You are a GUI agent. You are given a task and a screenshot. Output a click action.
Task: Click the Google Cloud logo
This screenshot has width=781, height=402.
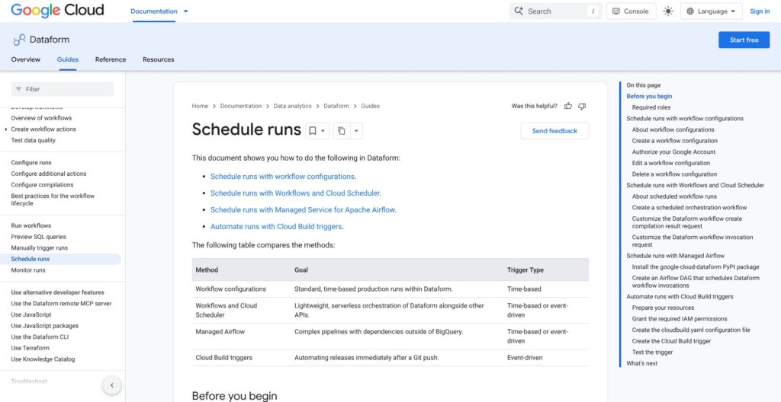57,11
